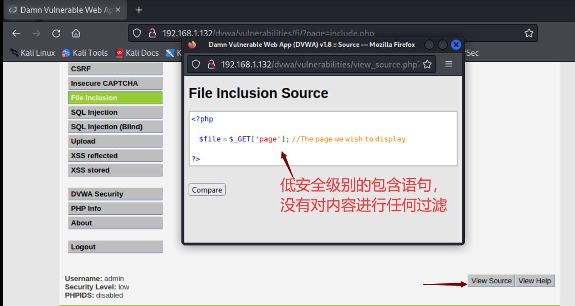Open the popup window's hamburger menu
The image size is (575, 306).
point(449,64)
